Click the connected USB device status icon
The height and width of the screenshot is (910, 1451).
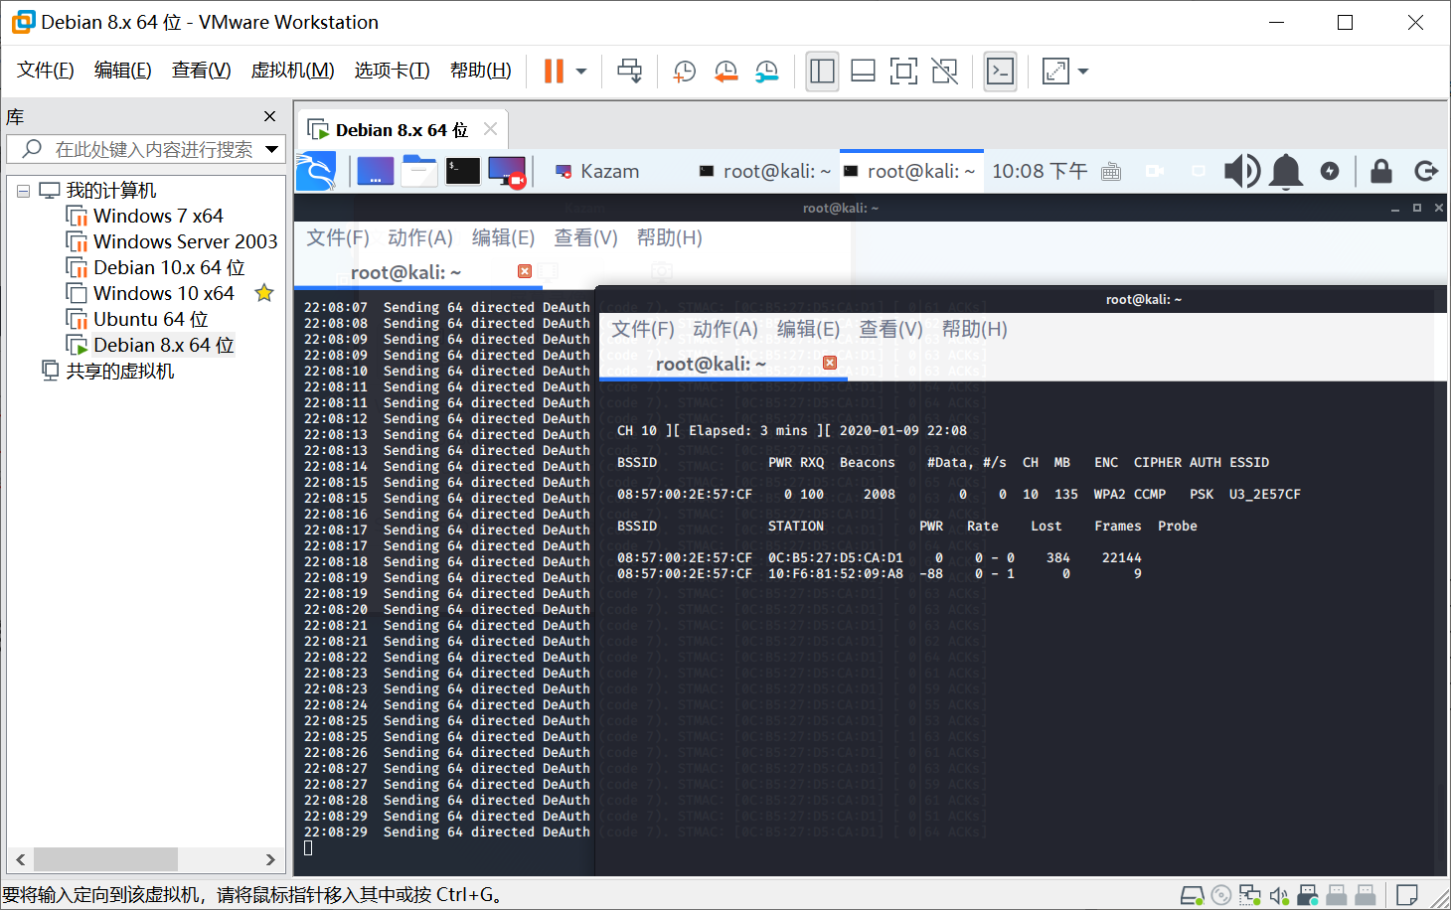(x=1308, y=895)
